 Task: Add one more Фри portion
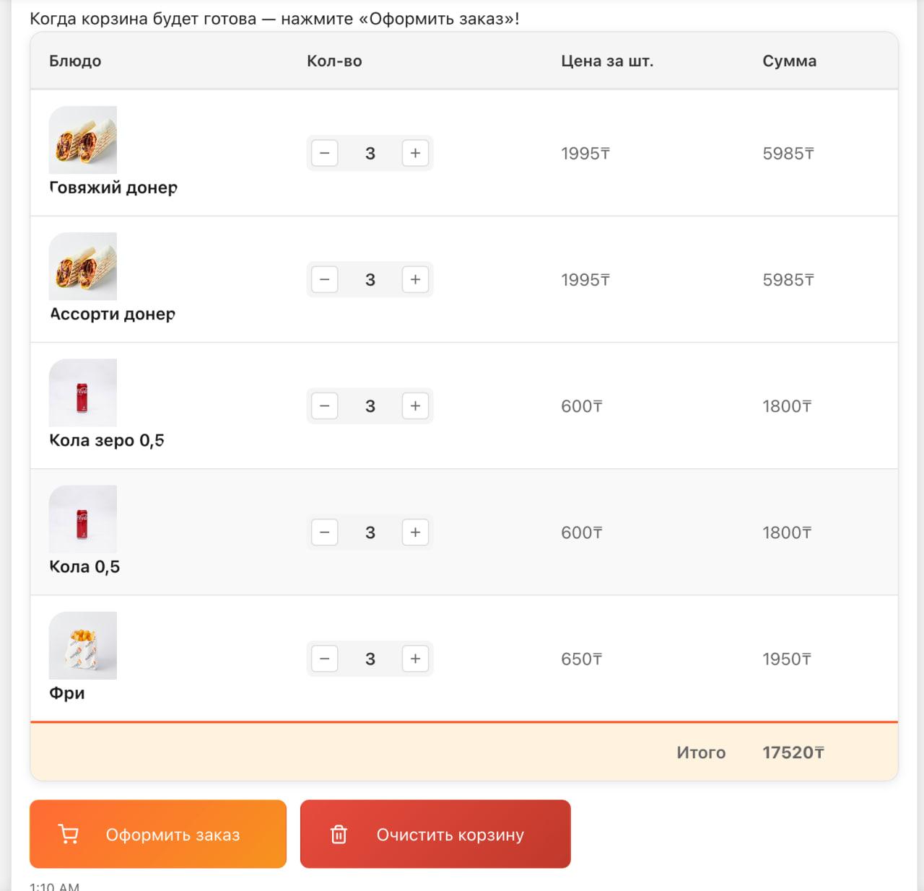(x=415, y=659)
